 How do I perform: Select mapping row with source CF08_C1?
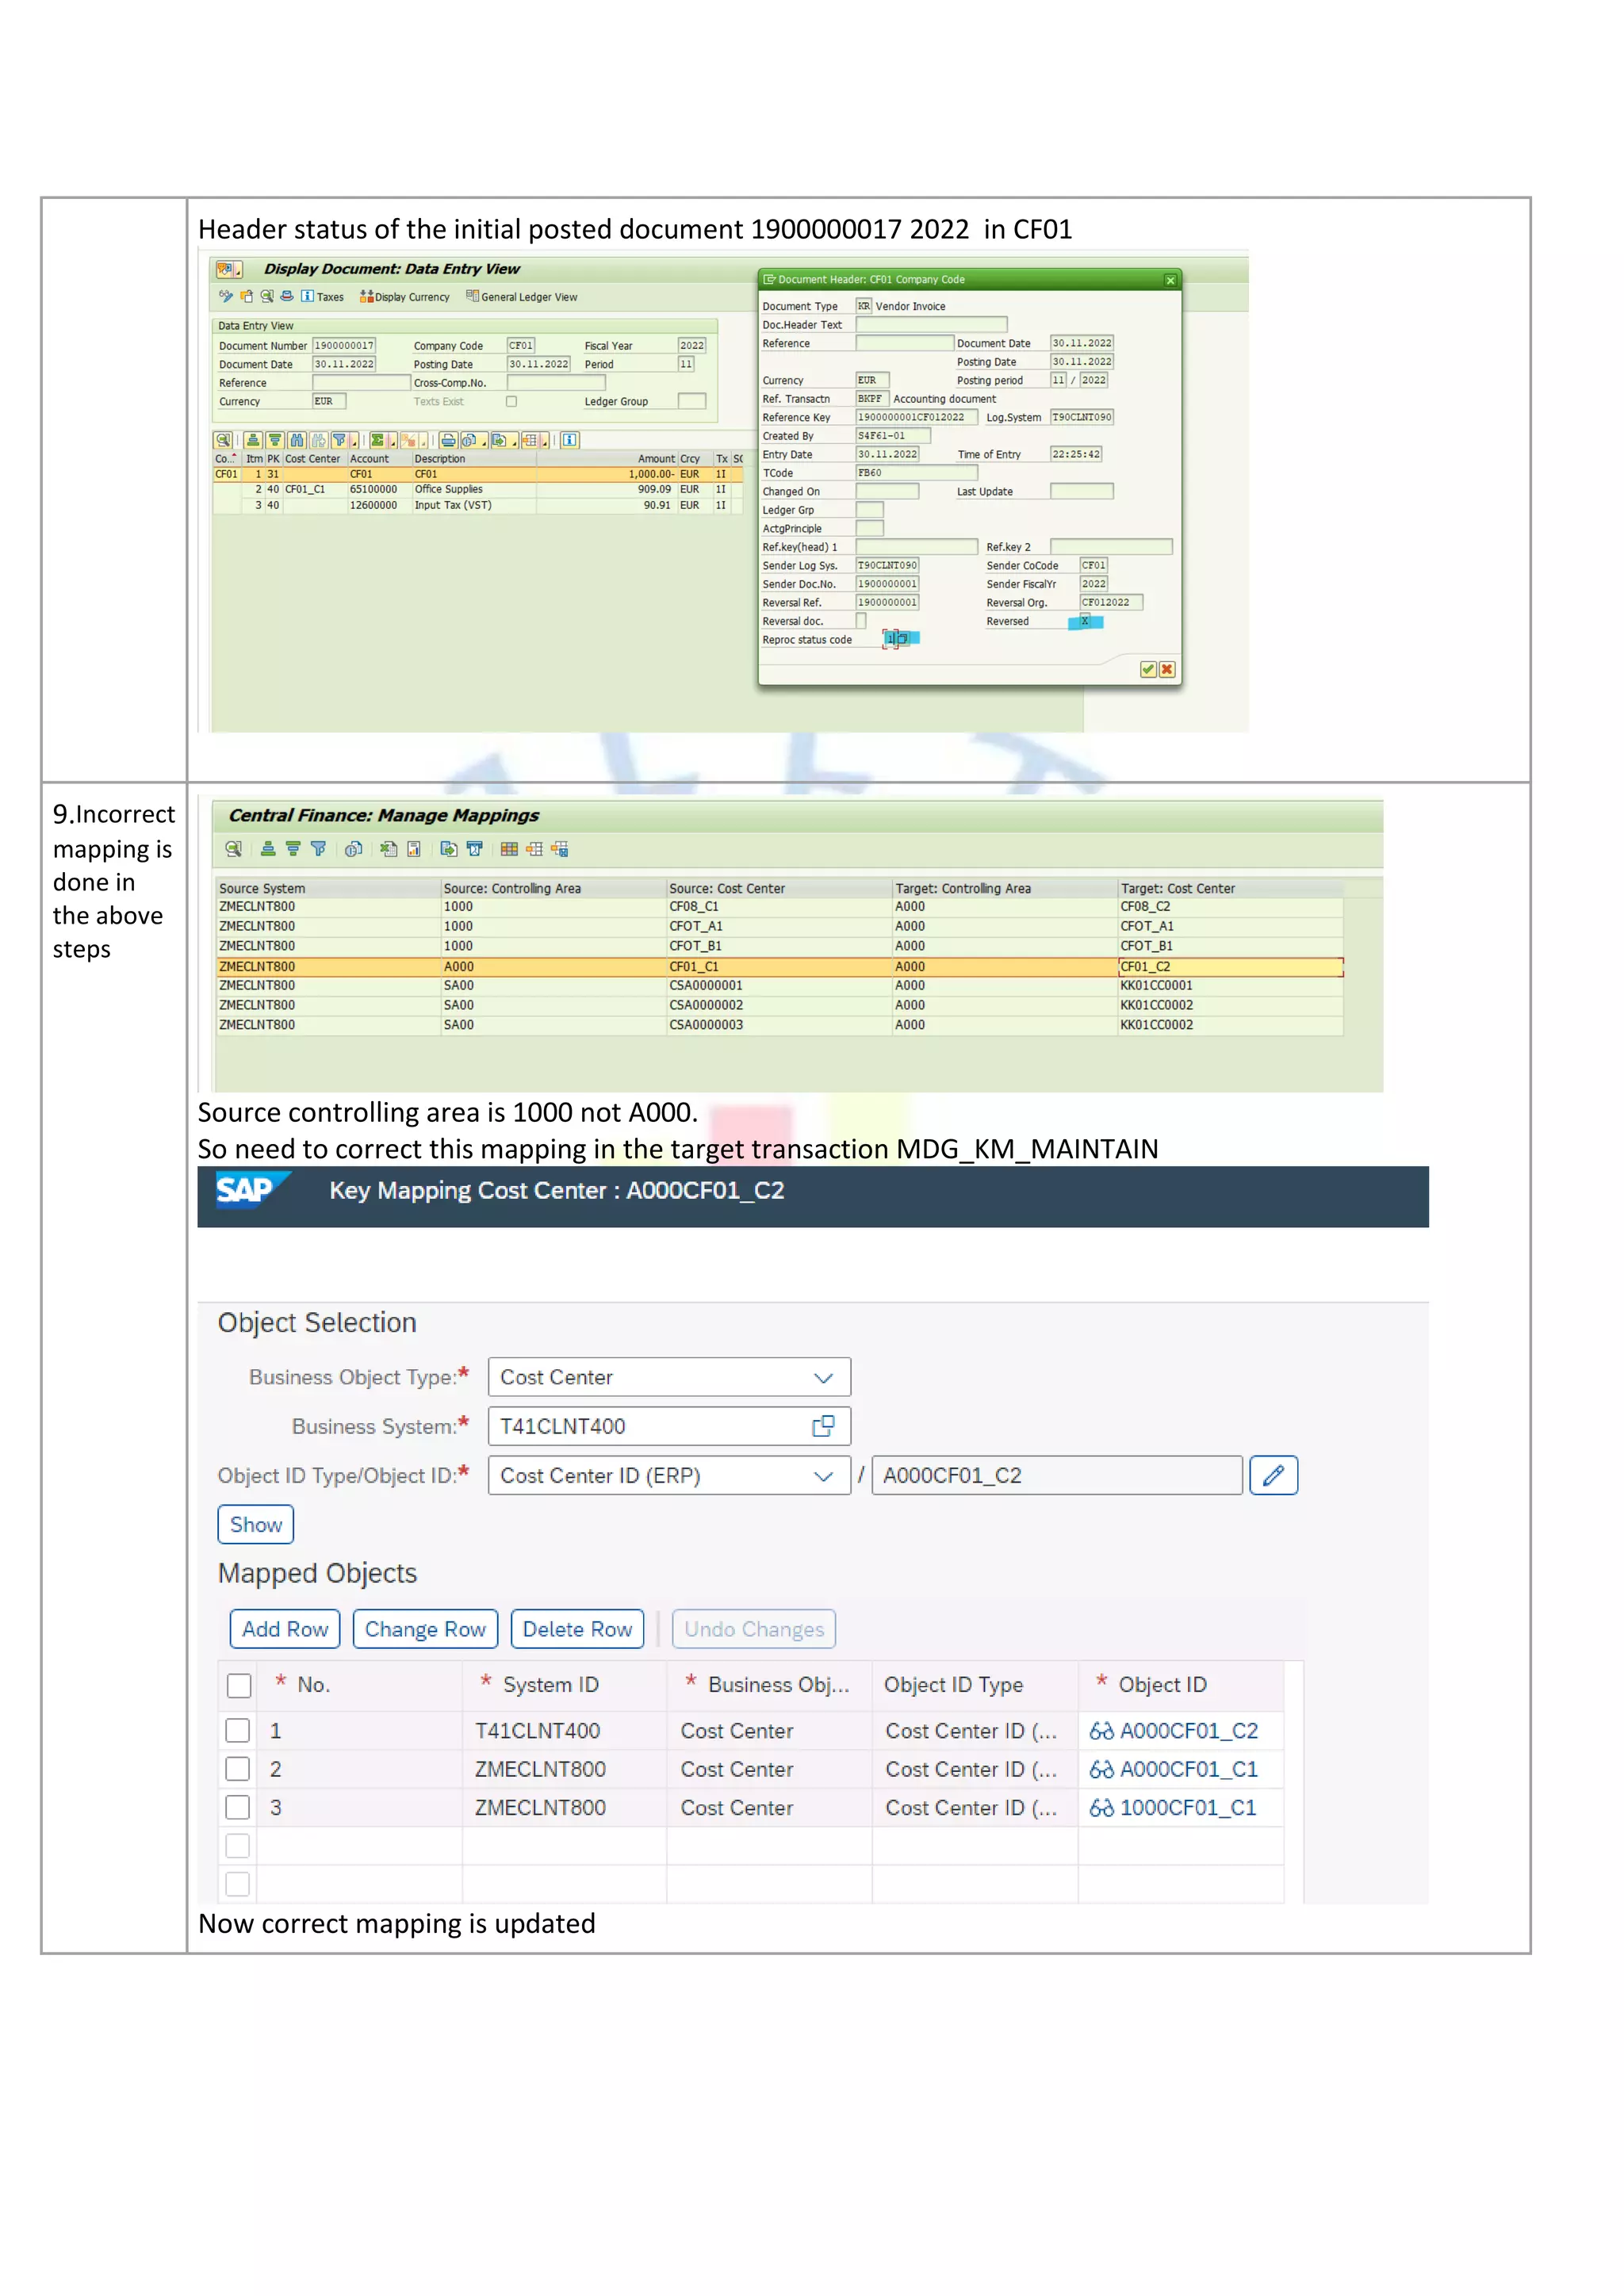780,907
